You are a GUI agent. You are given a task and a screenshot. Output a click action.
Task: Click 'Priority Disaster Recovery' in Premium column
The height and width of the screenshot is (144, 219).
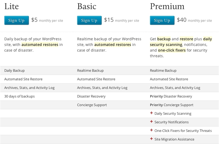(x=171, y=96)
